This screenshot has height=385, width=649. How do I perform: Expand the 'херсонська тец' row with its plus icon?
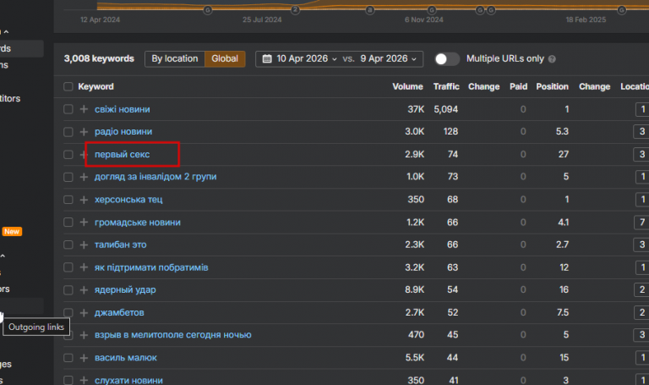tap(84, 200)
